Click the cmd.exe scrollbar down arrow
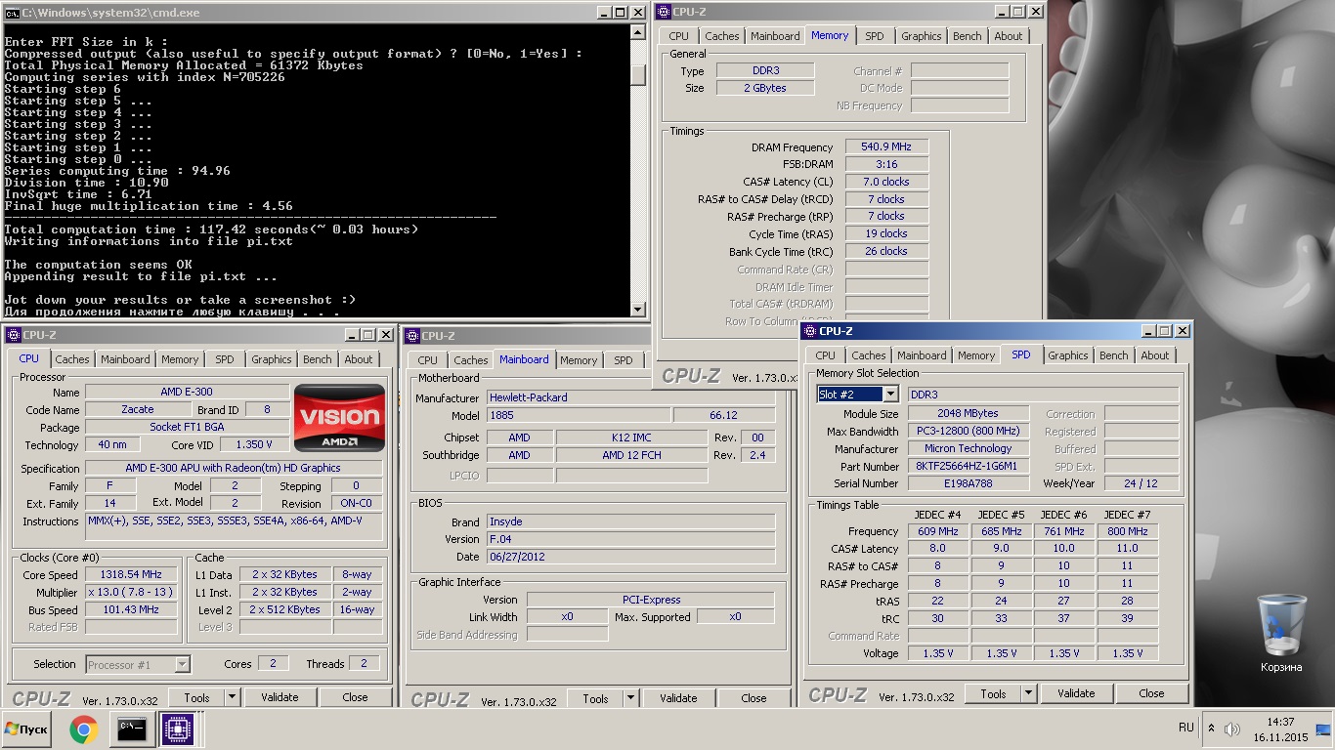 click(638, 310)
